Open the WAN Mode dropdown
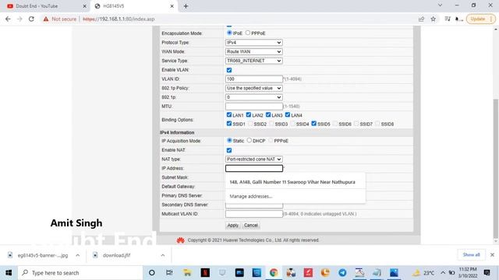499x280 pixels. click(x=253, y=51)
